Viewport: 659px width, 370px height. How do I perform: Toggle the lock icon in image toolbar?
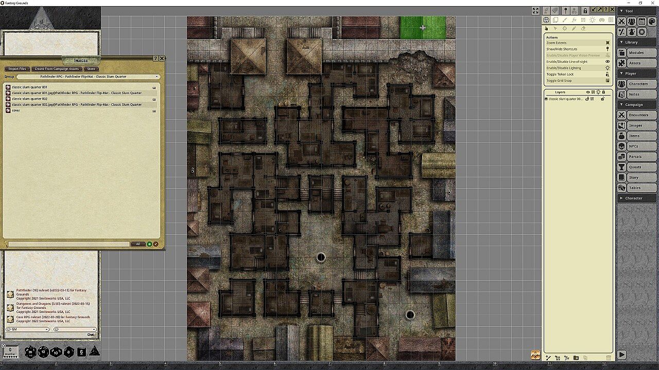(x=585, y=10)
